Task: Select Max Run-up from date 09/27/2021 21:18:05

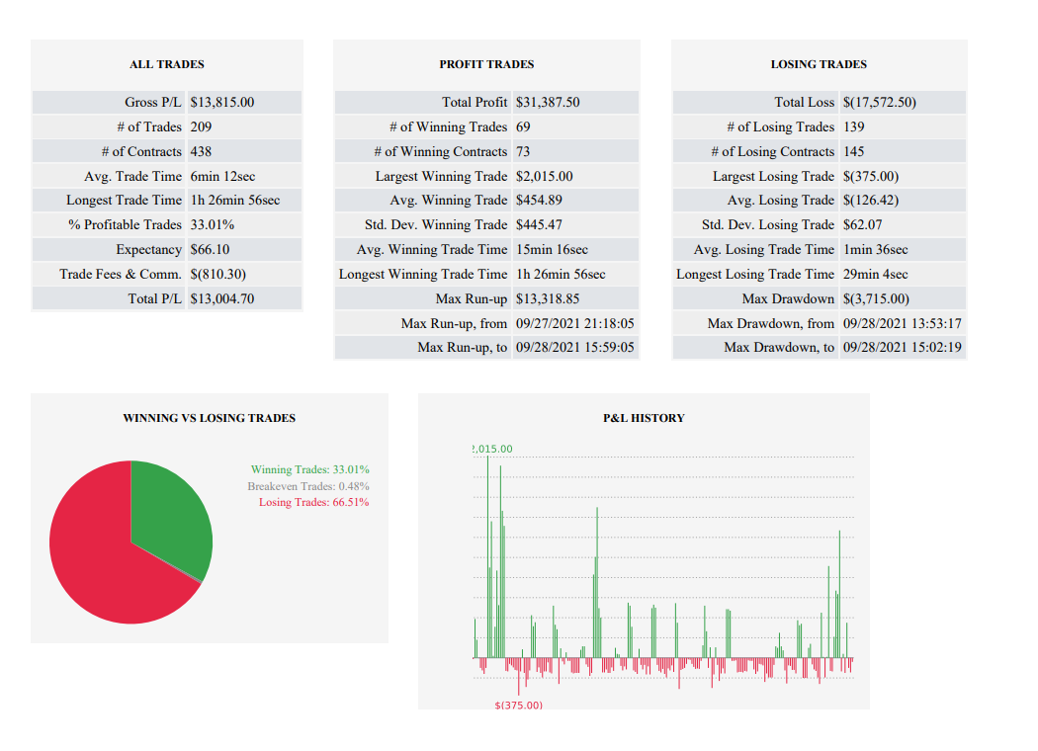Action: pos(574,323)
